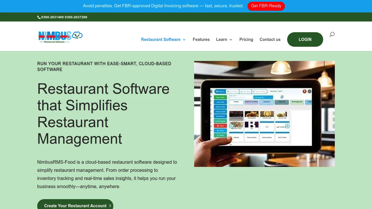This screenshot has width=372, height=209.
Task: Click the red close icon on the POS screen
Action: pyautogui.click(x=305, y=91)
